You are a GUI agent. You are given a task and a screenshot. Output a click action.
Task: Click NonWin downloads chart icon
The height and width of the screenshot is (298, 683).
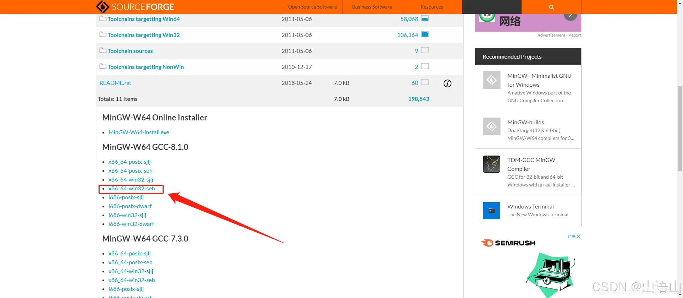[x=425, y=66]
